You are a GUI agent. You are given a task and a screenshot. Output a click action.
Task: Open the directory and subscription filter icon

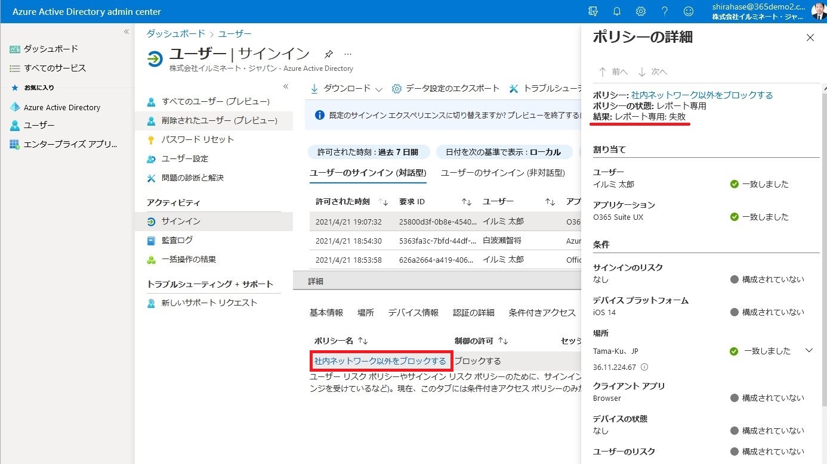(593, 11)
